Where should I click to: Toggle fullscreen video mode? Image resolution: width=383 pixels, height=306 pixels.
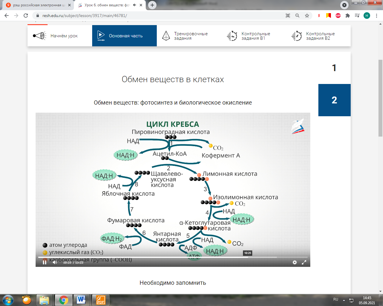[304, 262]
